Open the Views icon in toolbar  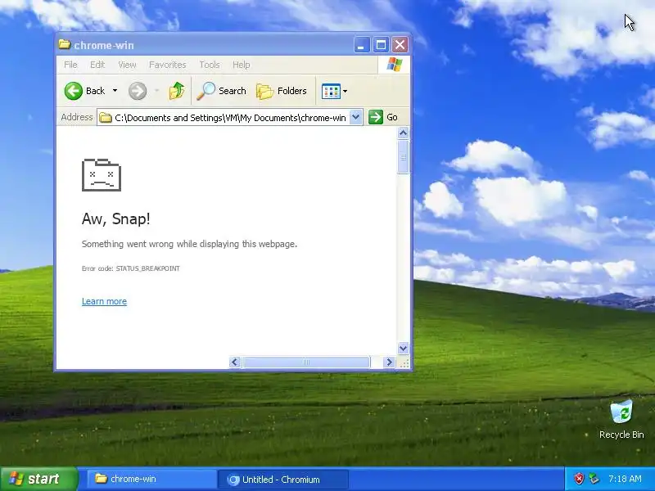click(331, 91)
